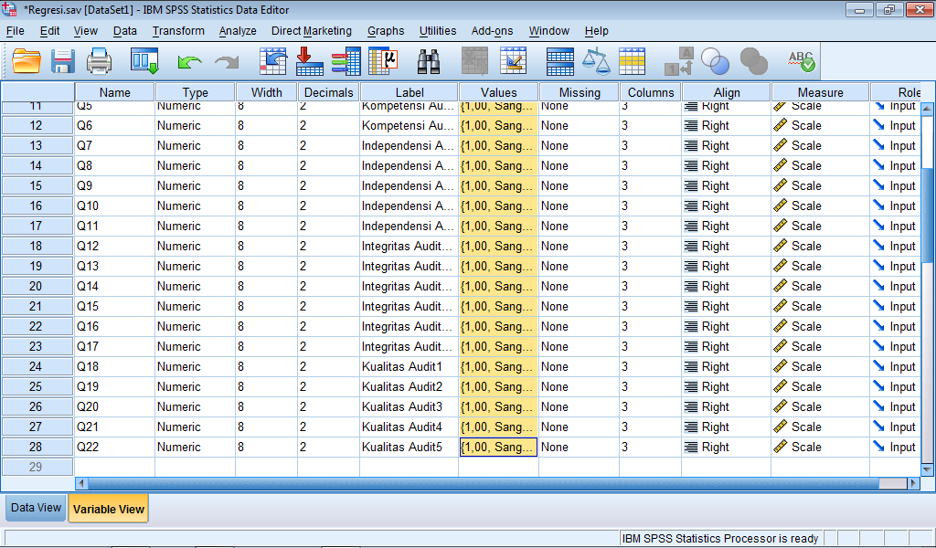Open the Graphs menu
This screenshot has width=936, height=548.
(386, 31)
